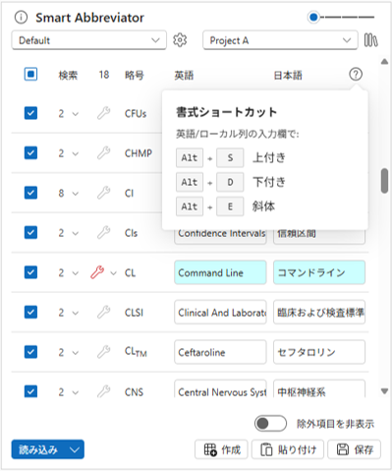Expand count chevron in CLTM row
Image resolution: width=392 pixels, height=471 pixels.
76,353
